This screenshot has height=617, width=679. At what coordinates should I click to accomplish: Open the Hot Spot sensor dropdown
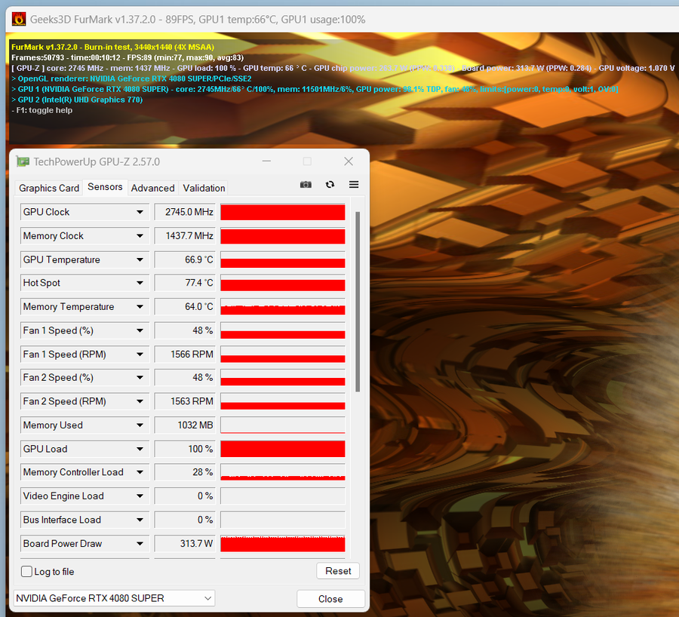pos(140,283)
